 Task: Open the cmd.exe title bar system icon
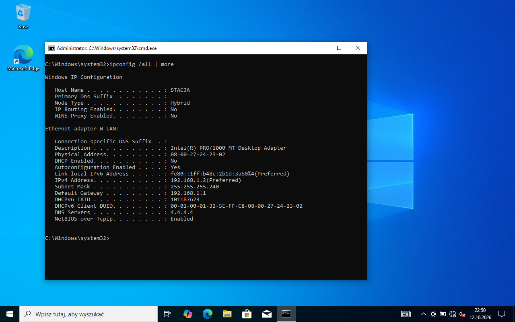point(51,48)
